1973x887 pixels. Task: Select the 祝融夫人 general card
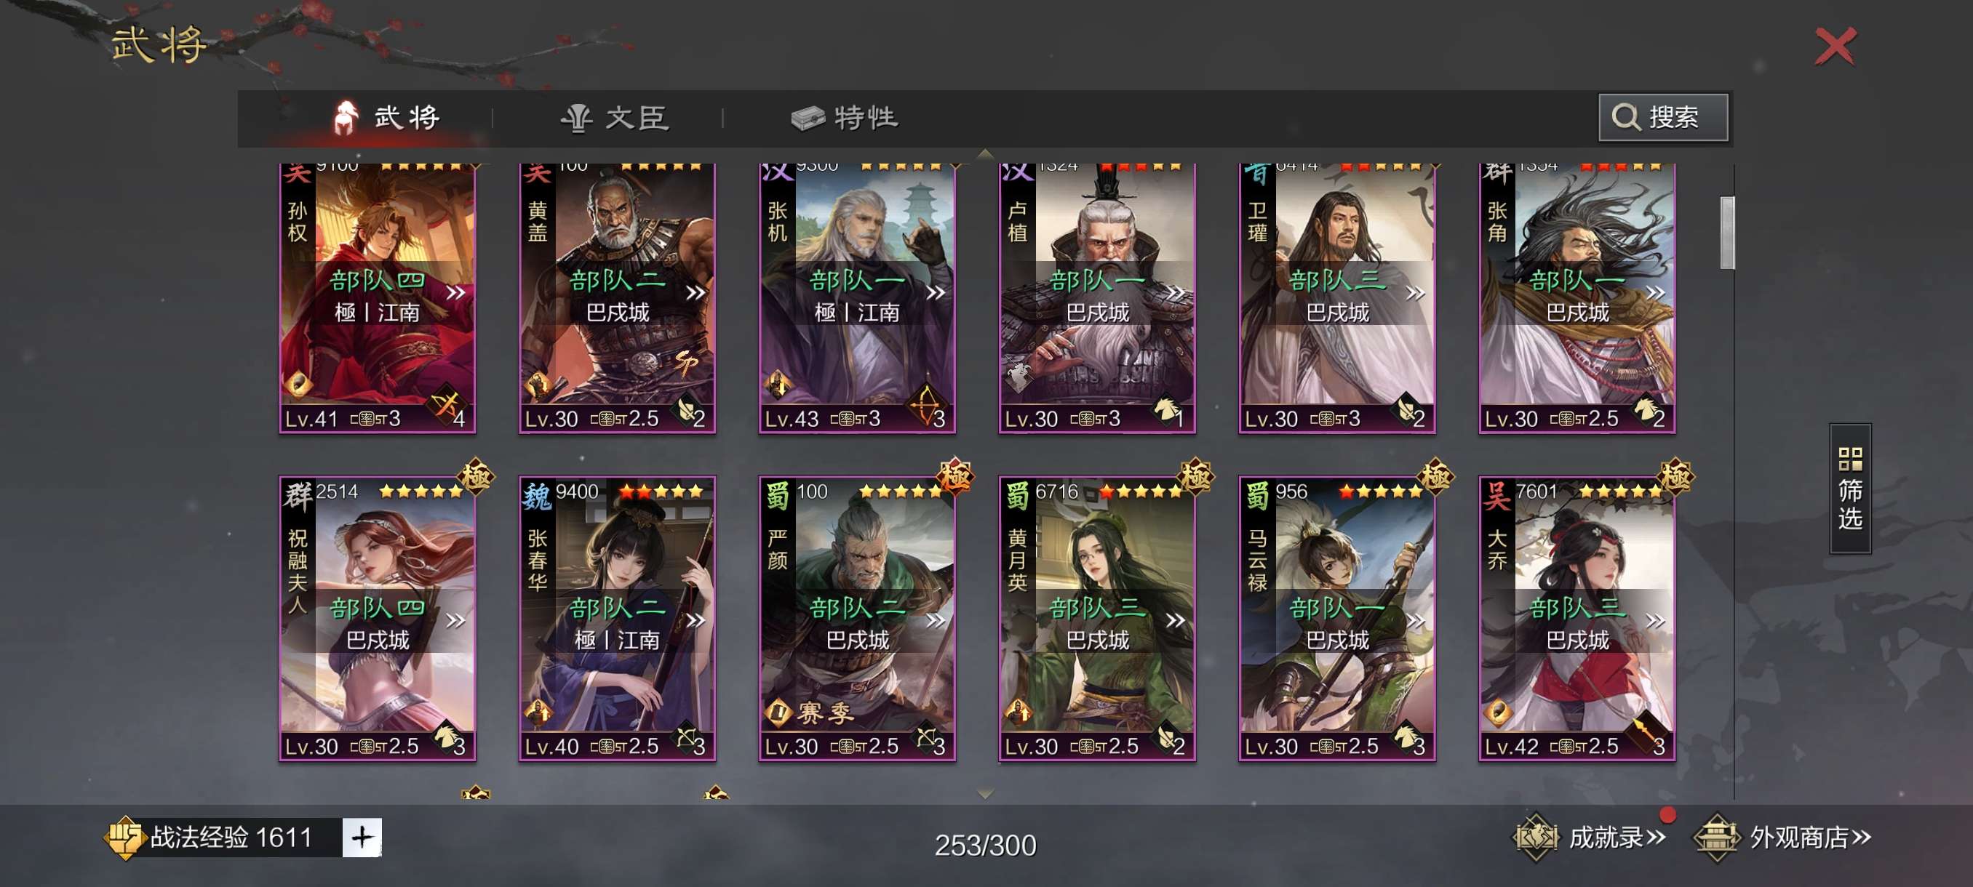click(377, 619)
